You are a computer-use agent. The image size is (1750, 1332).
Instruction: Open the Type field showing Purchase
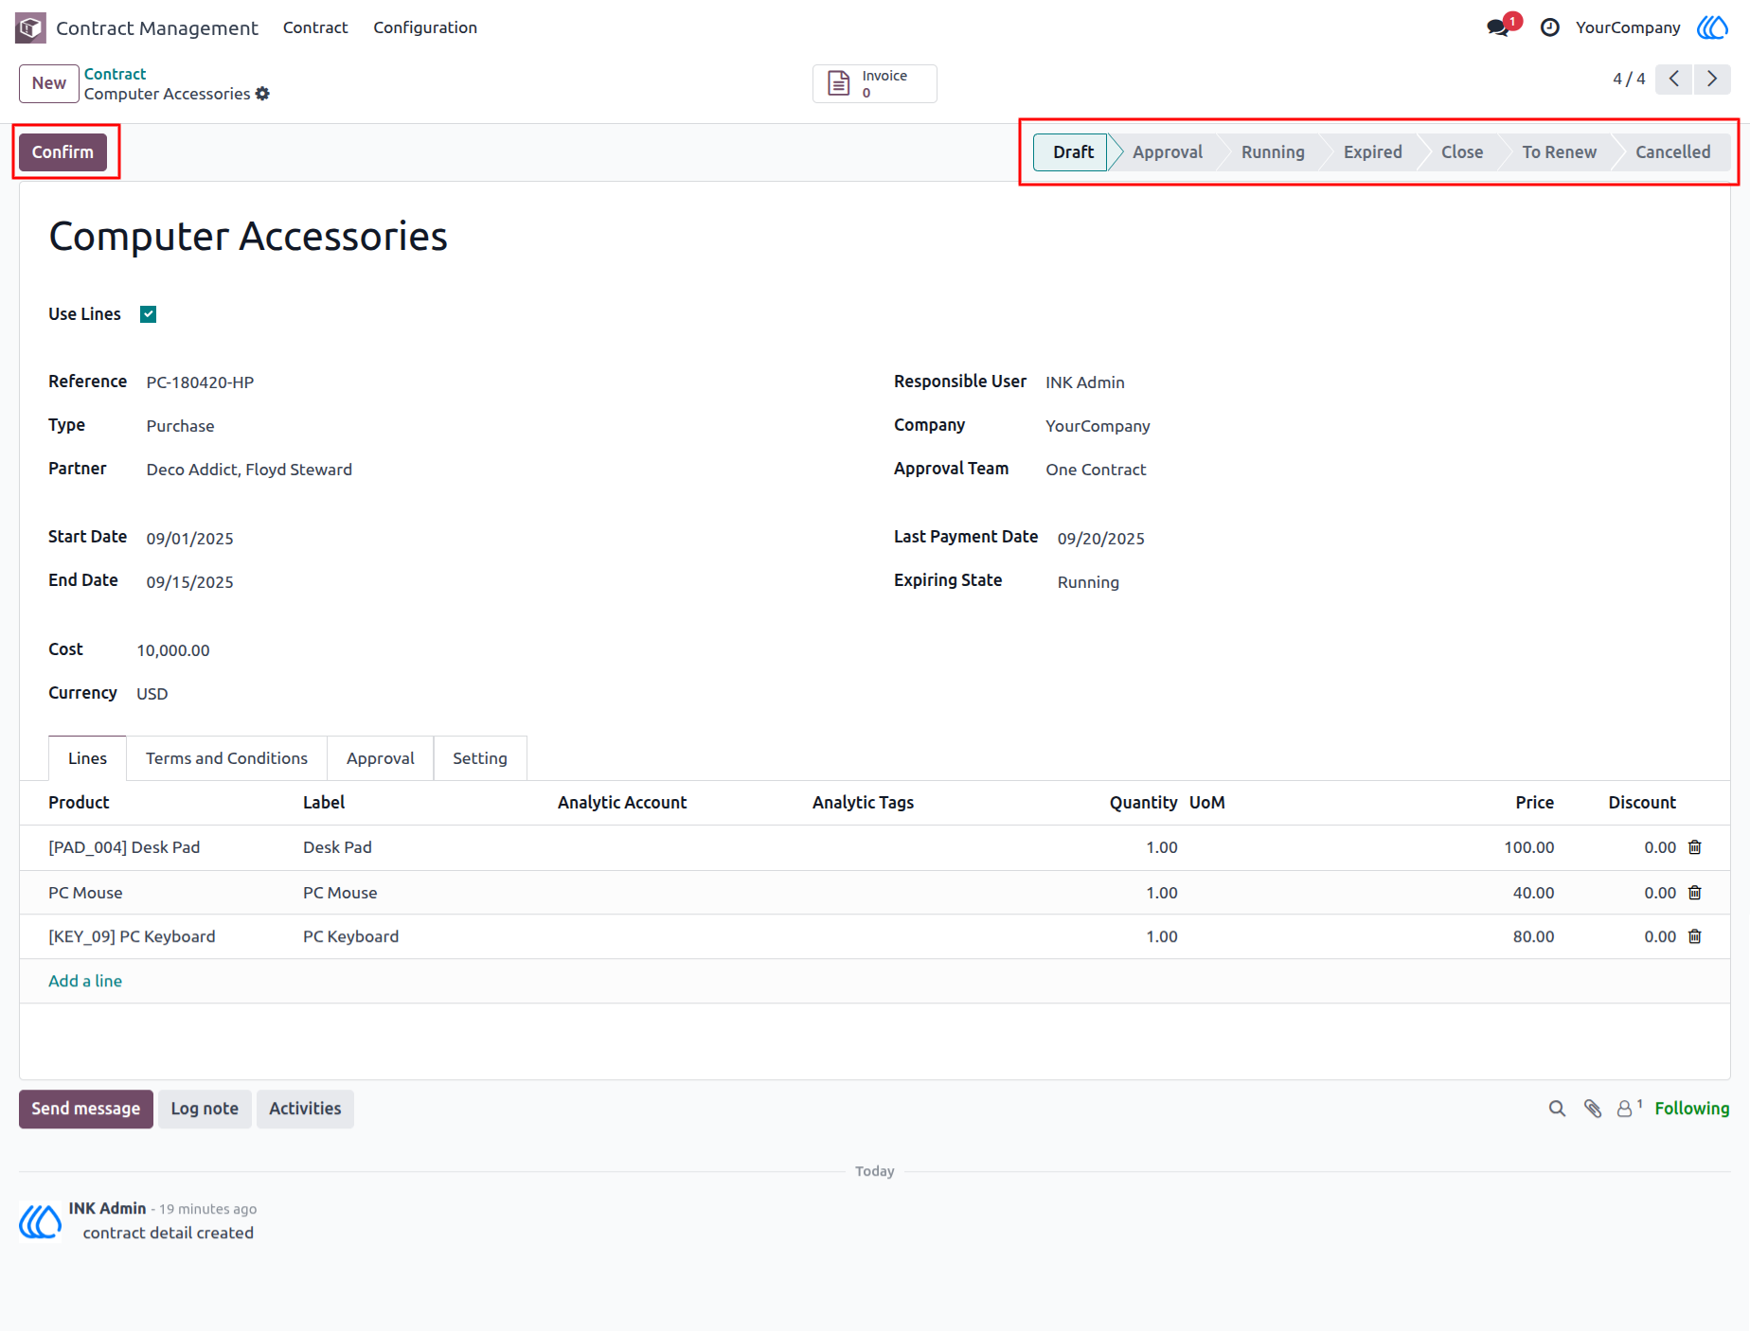[180, 426]
